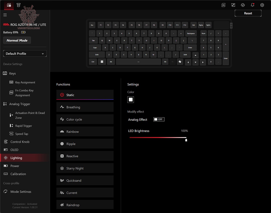Screen dimensions: 271x213
Task: Choose the Color cycle effect
Action: [85, 119]
